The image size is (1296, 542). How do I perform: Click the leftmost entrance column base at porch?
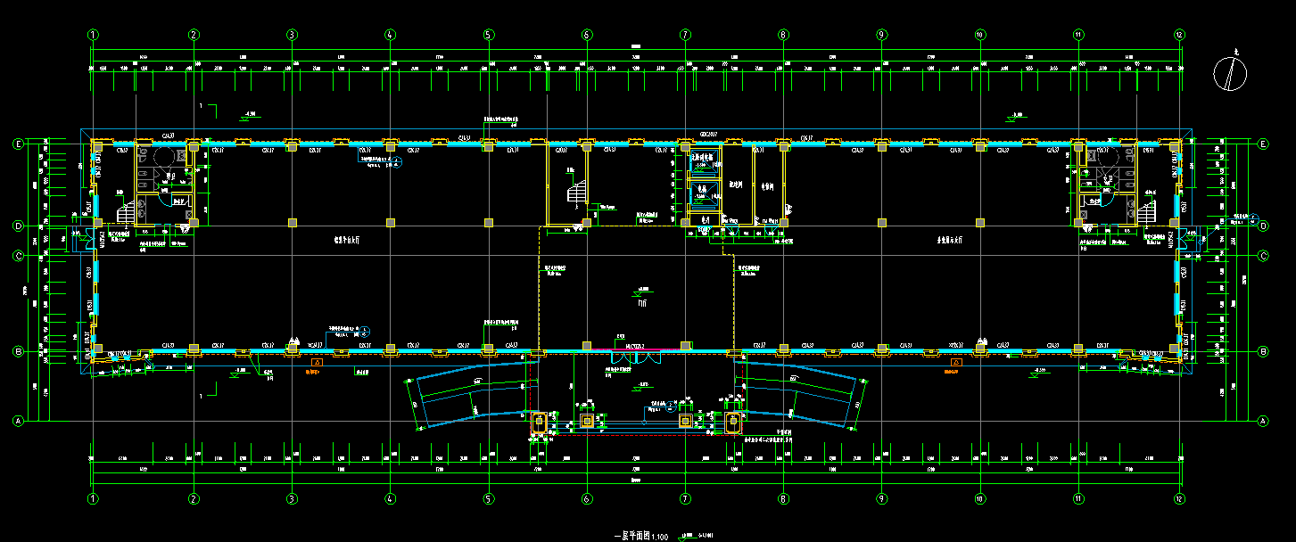pos(539,421)
